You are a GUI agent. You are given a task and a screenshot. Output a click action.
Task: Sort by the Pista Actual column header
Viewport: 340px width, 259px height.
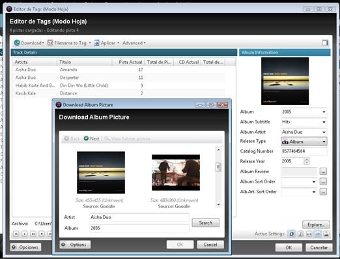point(128,62)
